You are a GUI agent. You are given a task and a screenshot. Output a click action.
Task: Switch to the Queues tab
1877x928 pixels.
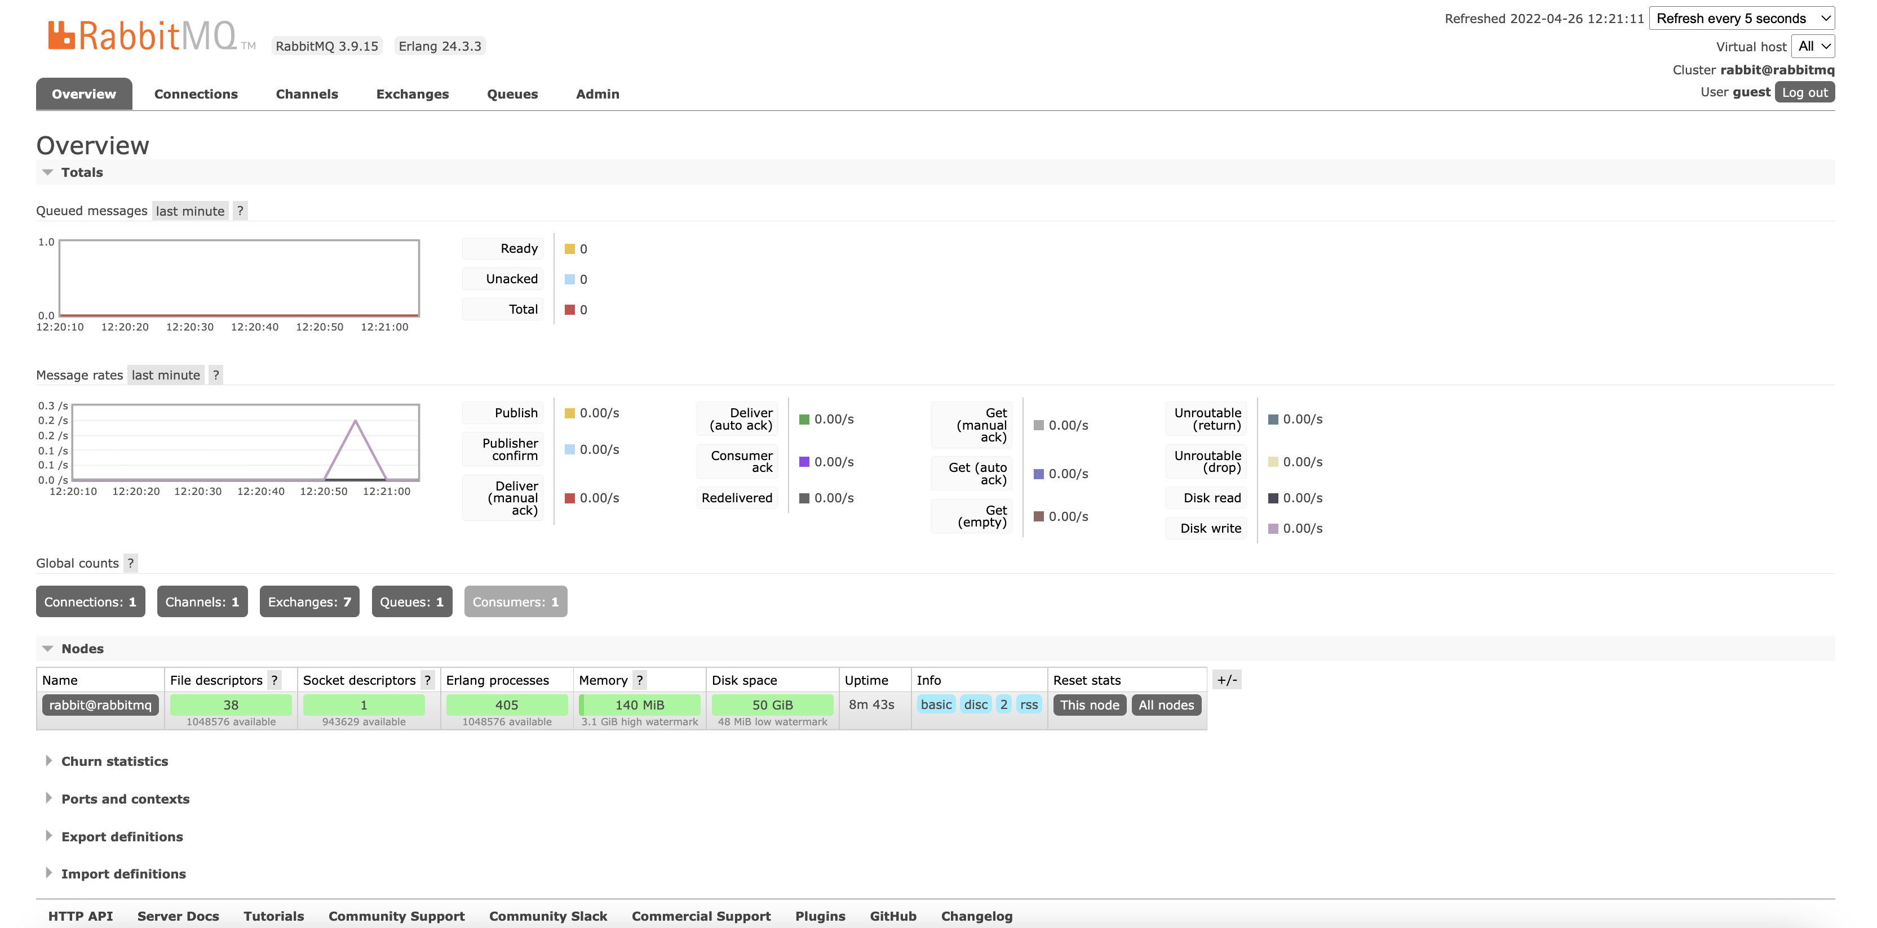point(512,94)
